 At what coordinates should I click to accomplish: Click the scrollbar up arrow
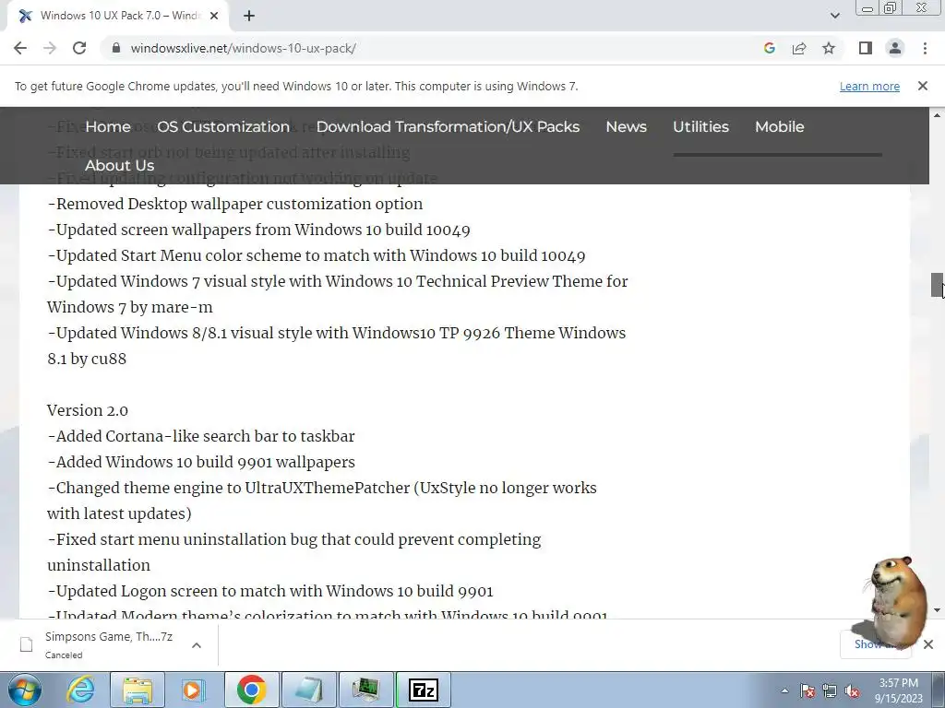[937, 115]
